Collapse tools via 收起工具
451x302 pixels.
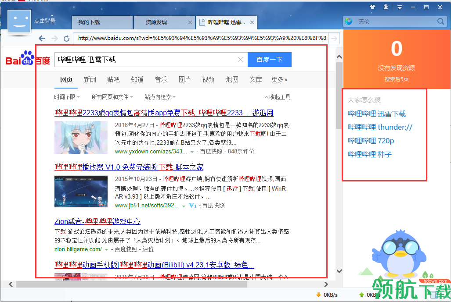[x=278, y=97]
